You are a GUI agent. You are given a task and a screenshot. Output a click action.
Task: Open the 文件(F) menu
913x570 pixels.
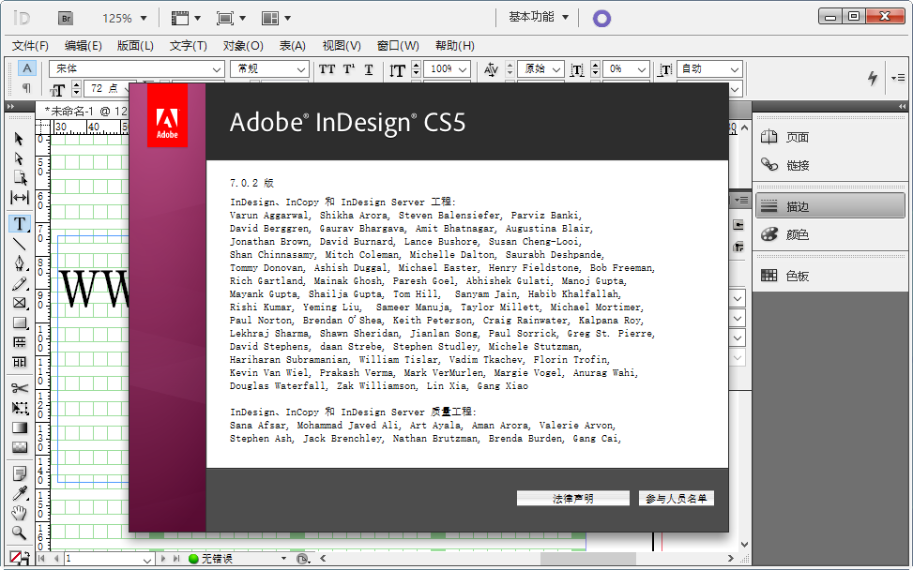coord(30,45)
